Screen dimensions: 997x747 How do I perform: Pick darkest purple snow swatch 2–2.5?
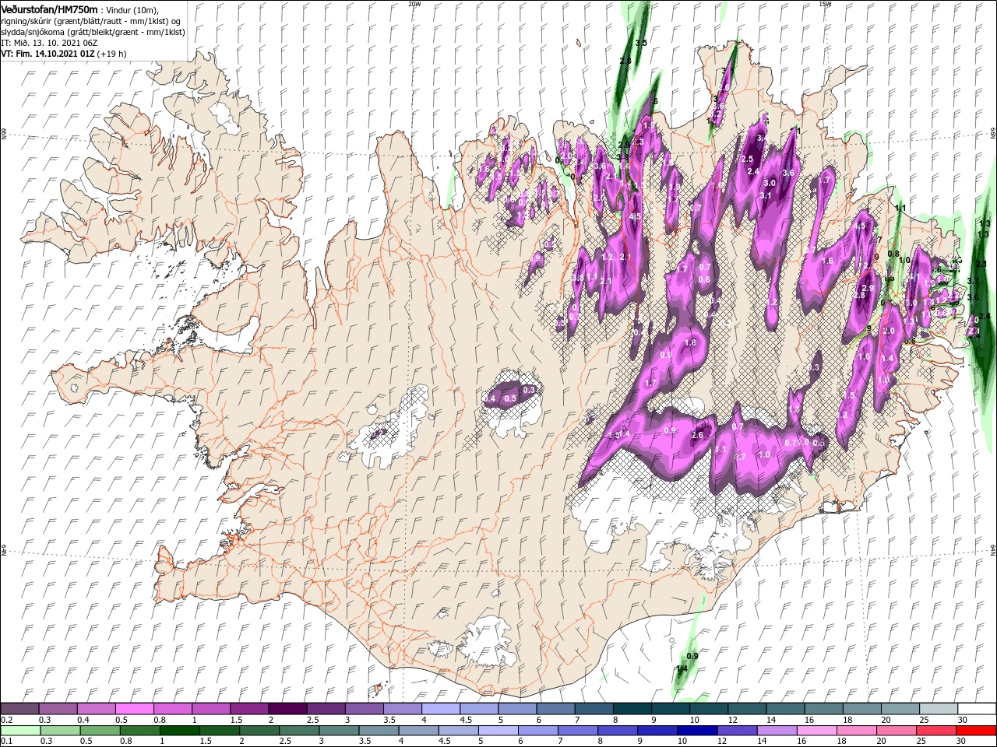tap(287, 708)
